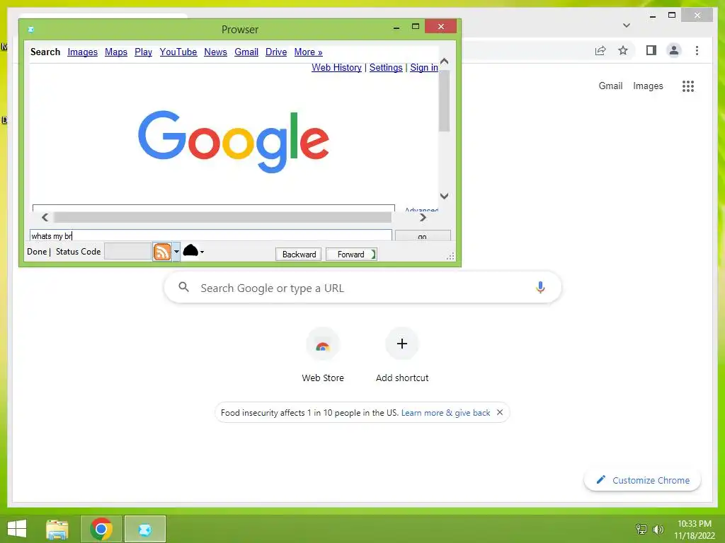This screenshot has height=543, width=725.
Task: Click the Search label in Prowser top bar
Action: [45, 52]
